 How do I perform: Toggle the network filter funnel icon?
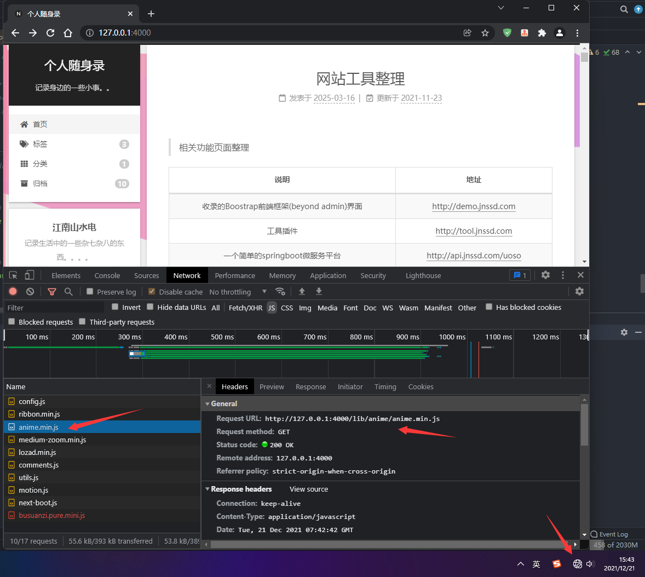point(52,292)
